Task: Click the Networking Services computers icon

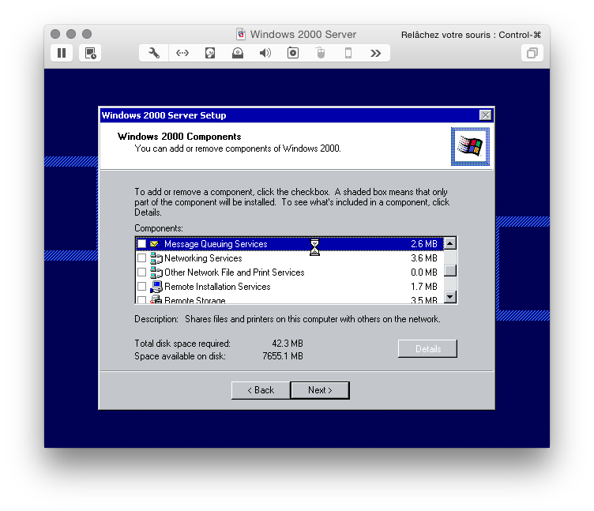Action: 156,258
